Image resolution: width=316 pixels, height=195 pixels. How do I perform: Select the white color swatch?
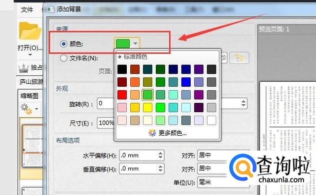[x=211, y=120]
